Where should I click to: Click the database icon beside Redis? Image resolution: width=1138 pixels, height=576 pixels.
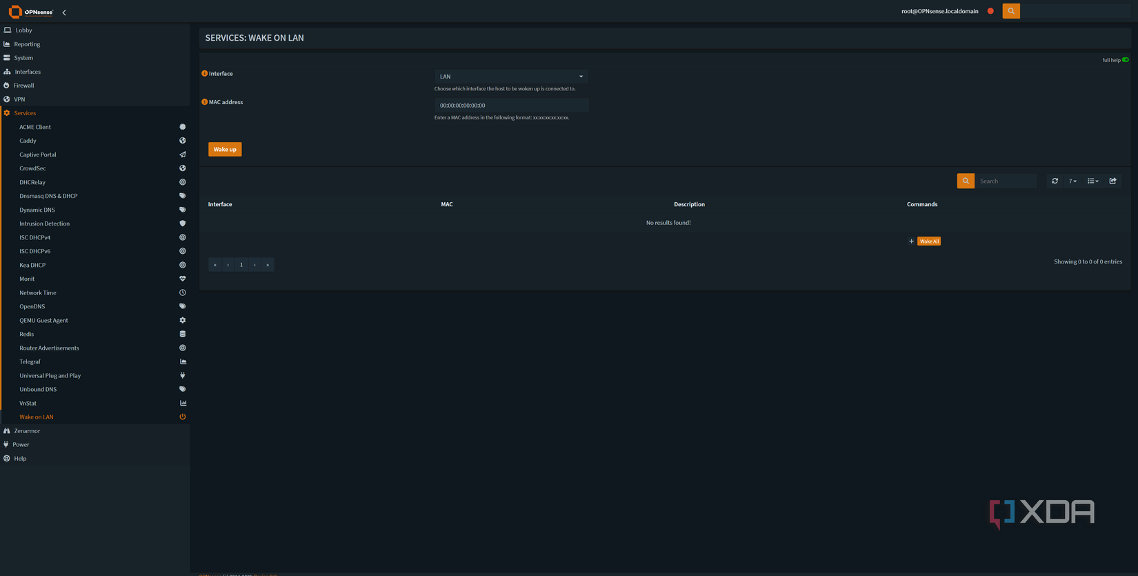click(183, 334)
